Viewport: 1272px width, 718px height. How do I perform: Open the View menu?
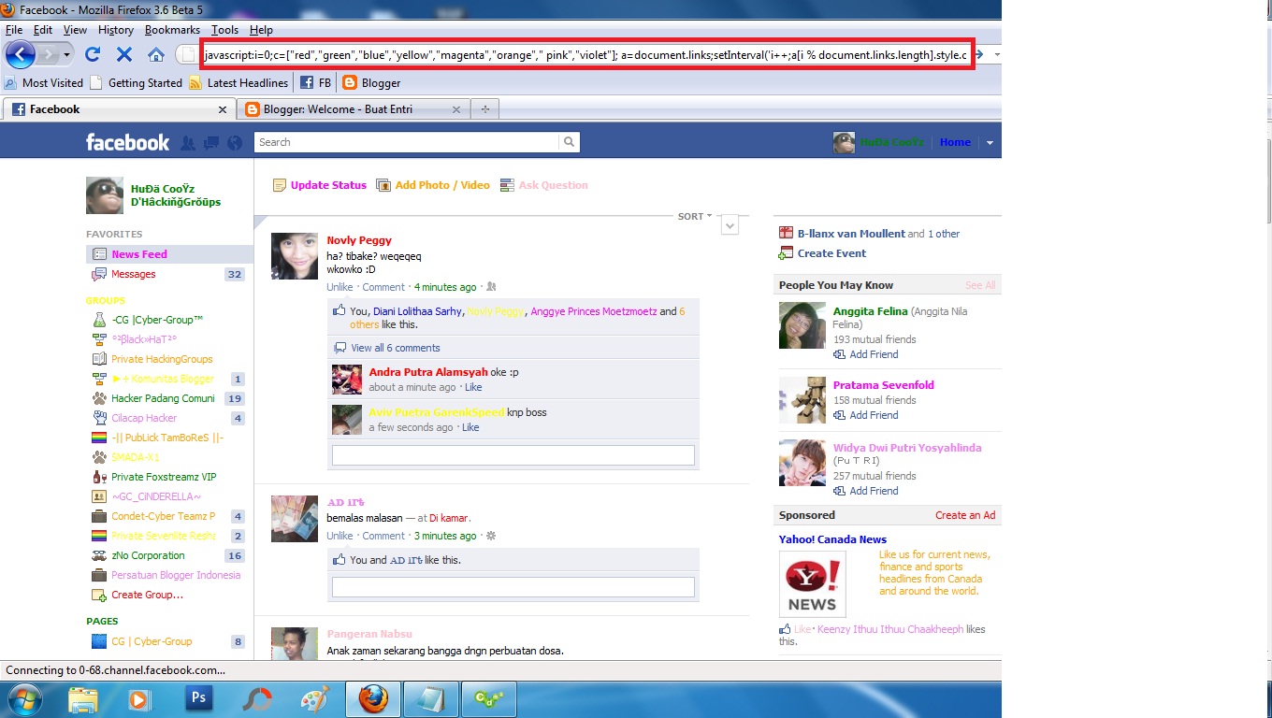pos(76,30)
